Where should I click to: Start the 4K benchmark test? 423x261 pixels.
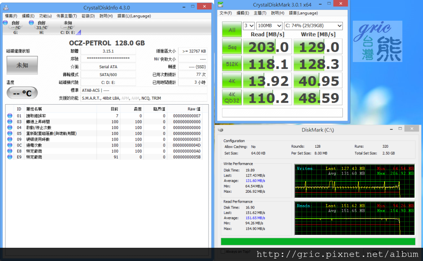(232, 81)
